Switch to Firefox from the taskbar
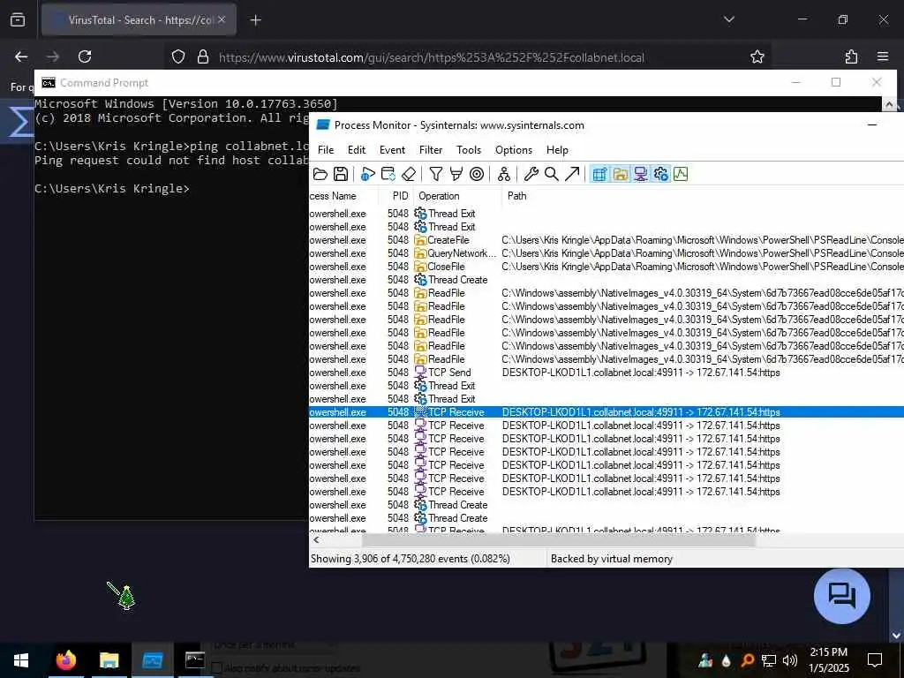The image size is (904, 678). (65, 660)
